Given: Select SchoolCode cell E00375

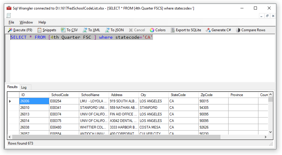Looking at the screenshot, I should [x=64, y=120].
